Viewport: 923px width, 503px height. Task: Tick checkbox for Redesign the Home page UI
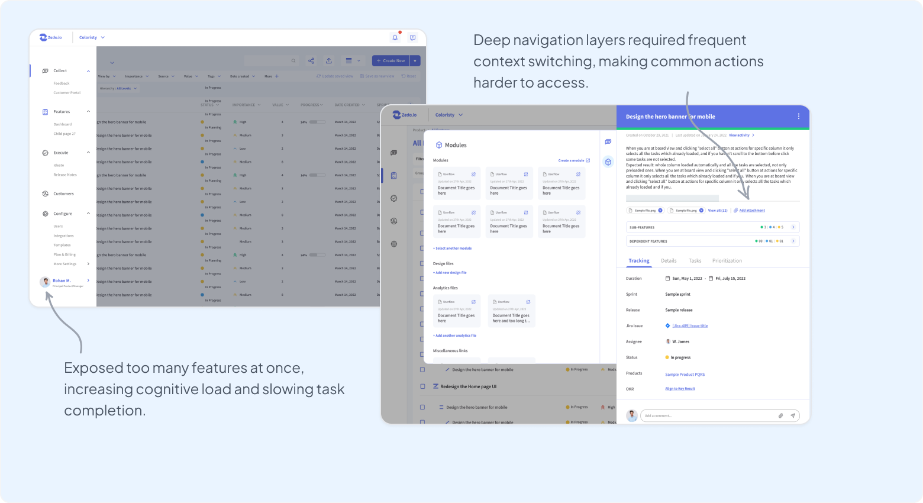coord(422,386)
